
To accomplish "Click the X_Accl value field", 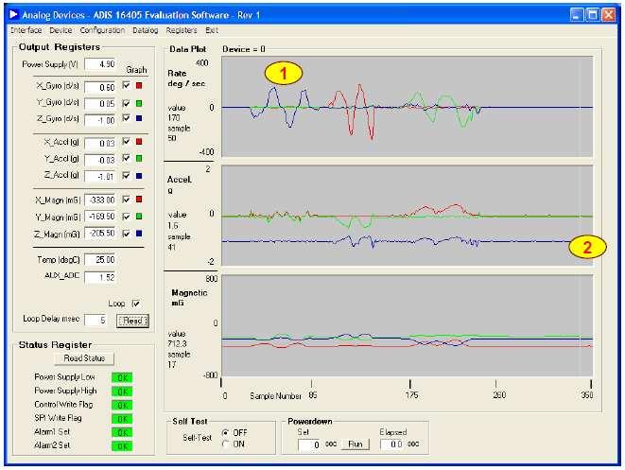I will pos(100,143).
